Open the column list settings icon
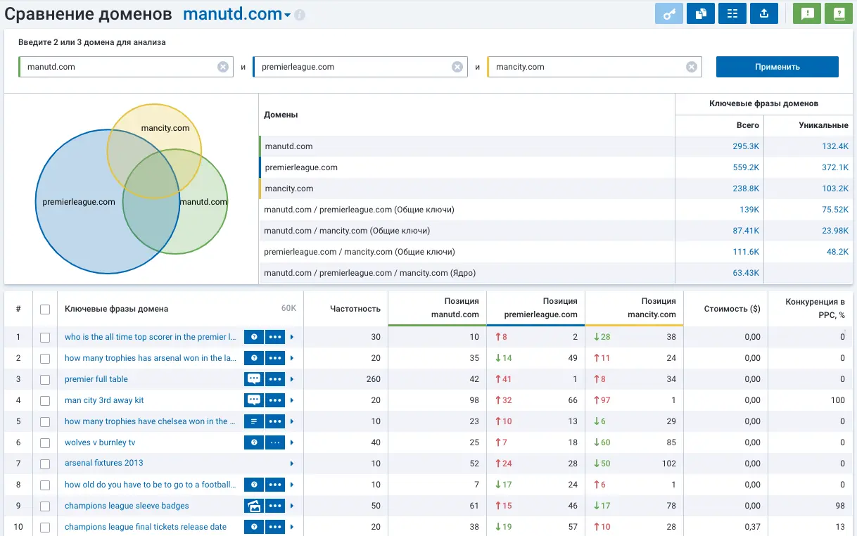The image size is (857, 536). (732, 13)
